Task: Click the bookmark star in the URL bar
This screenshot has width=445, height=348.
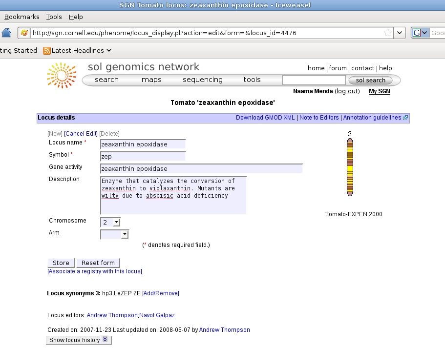Action: [387, 33]
